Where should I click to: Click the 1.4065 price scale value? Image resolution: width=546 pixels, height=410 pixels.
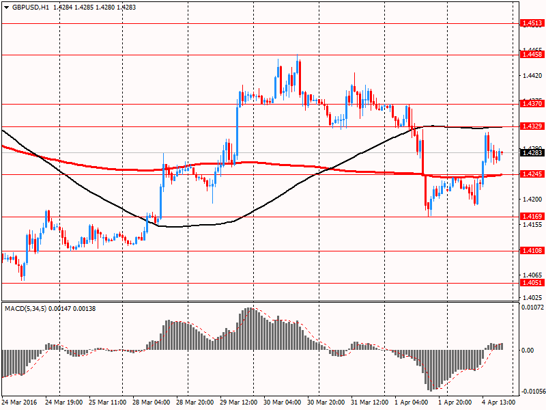(x=532, y=275)
